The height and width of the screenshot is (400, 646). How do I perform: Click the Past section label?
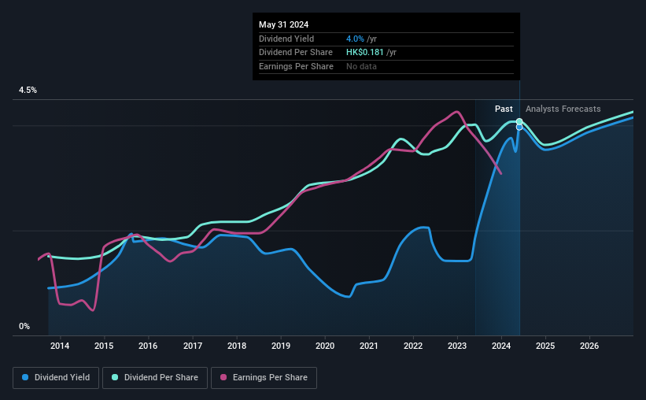click(x=504, y=109)
